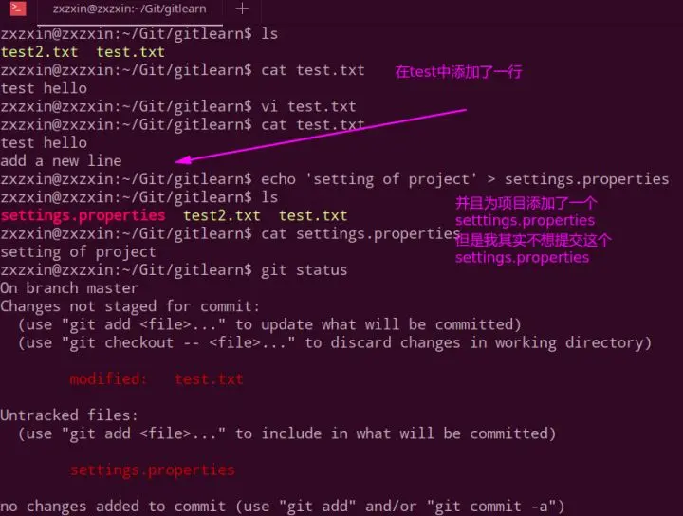The height and width of the screenshot is (516, 683).
Task: Click the 'Untracked files:' heading
Action: (x=69, y=415)
